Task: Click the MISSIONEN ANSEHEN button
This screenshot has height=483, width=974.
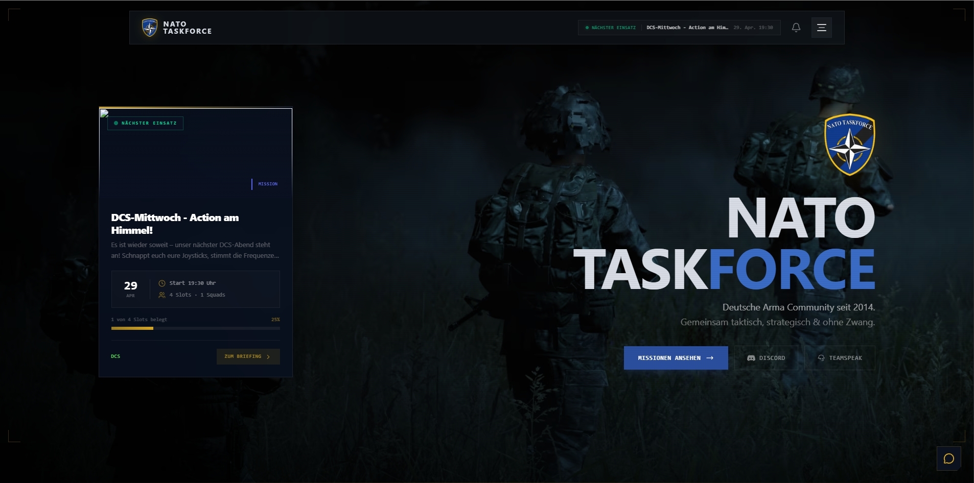Action: click(676, 358)
